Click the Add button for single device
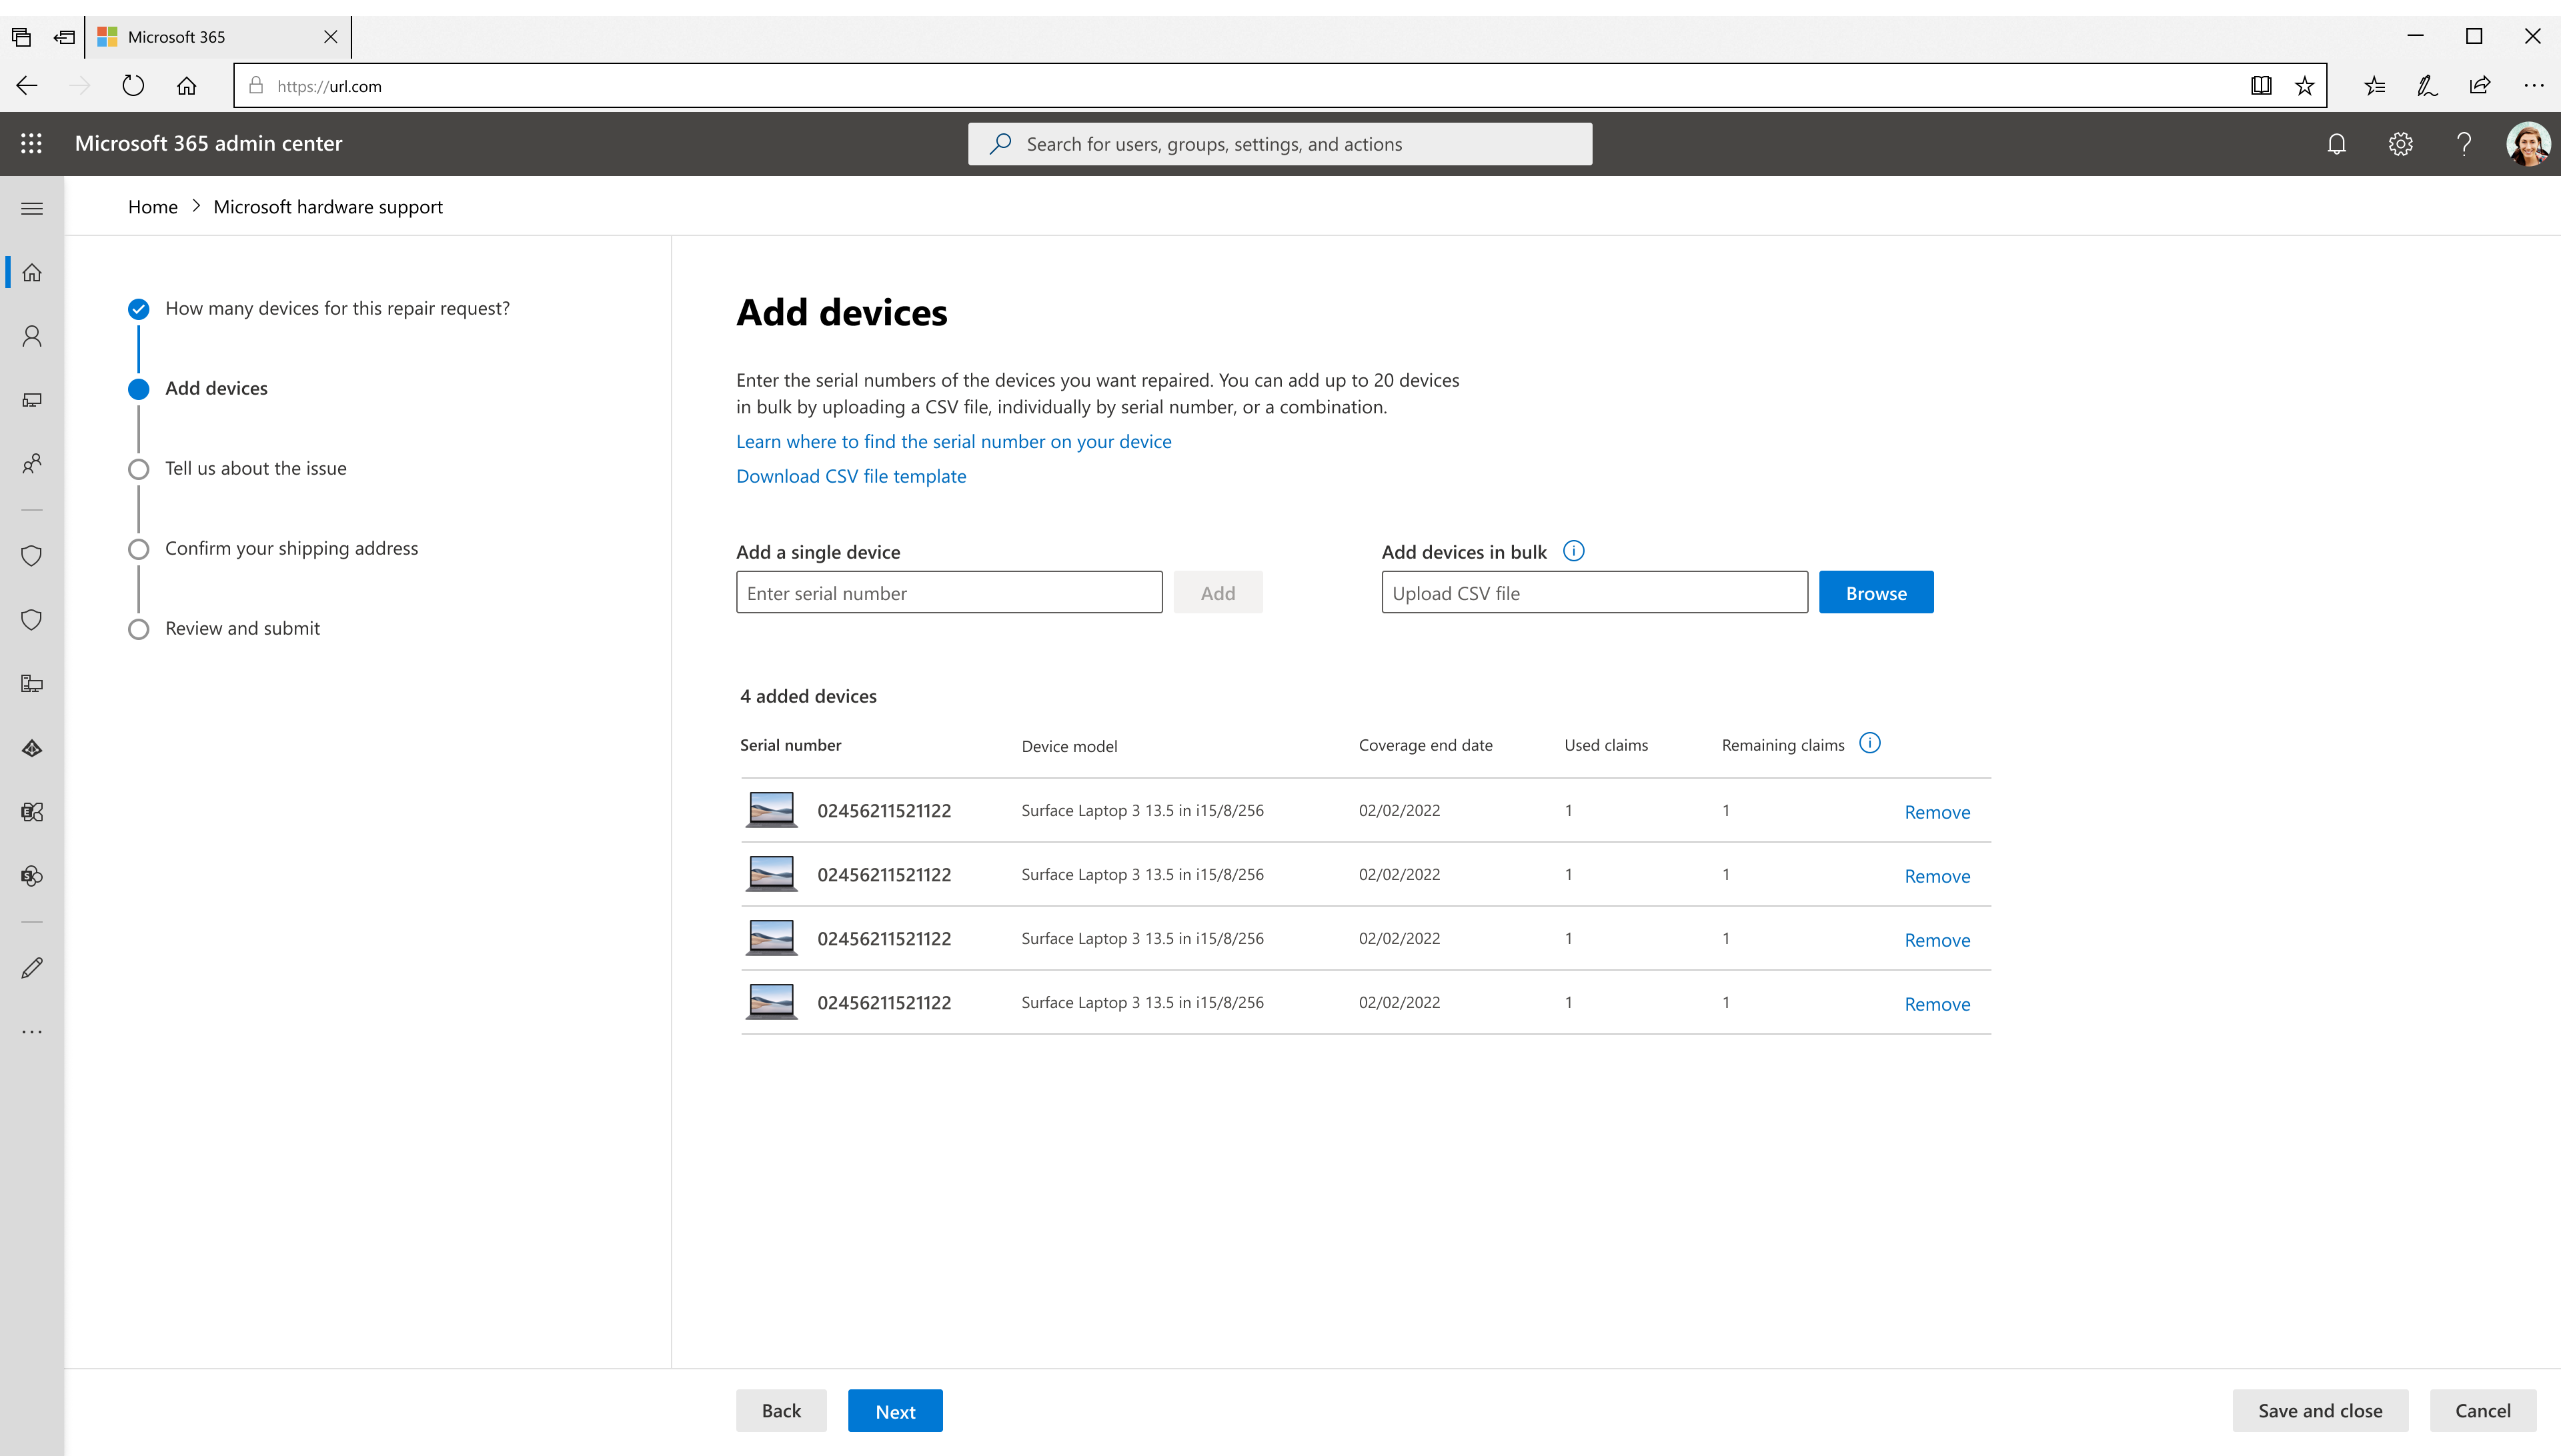The height and width of the screenshot is (1456, 2561). (x=1218, y=592)
